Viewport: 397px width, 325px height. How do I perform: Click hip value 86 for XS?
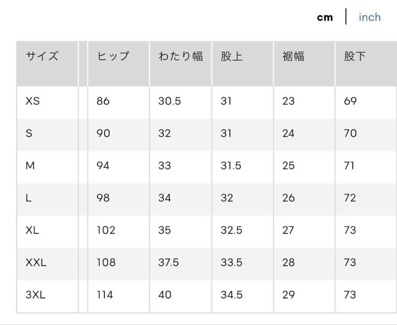coord(103,101)
